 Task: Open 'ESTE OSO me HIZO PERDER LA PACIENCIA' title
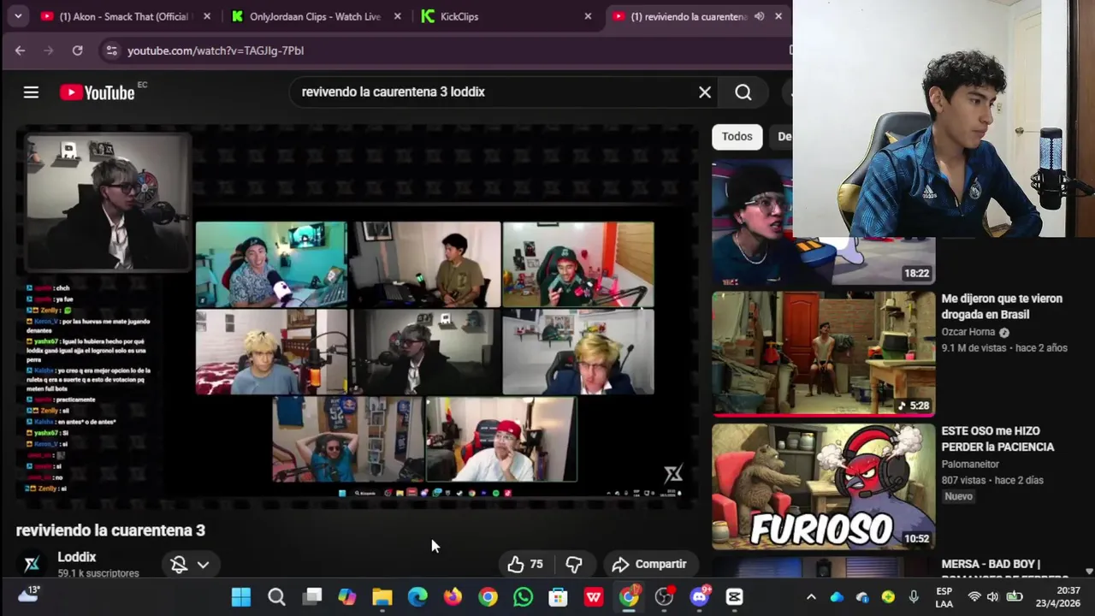(997, 439)
